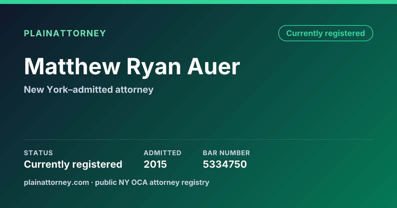Click the Currently registered pill badge
397x208 pixels.
tap(326, 33)
